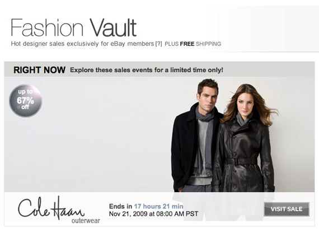Click the Fashion Vault title logo

pyautogui.click(x=73, y=27)
